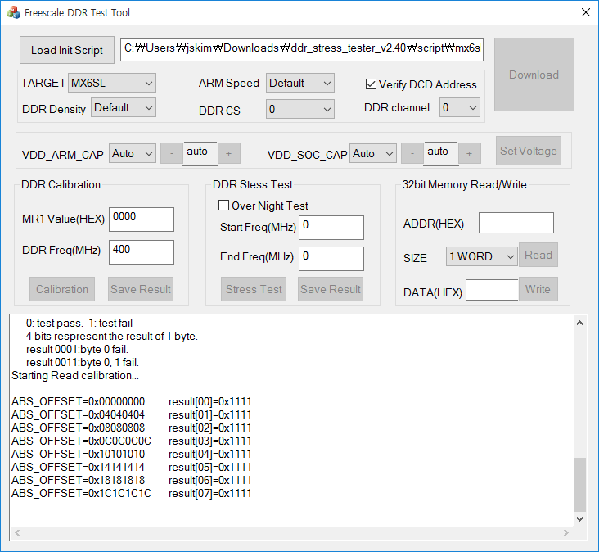Viewport: 599px width, 552px height.
Task: Click the Write button
Action: [x=538, y=289]
